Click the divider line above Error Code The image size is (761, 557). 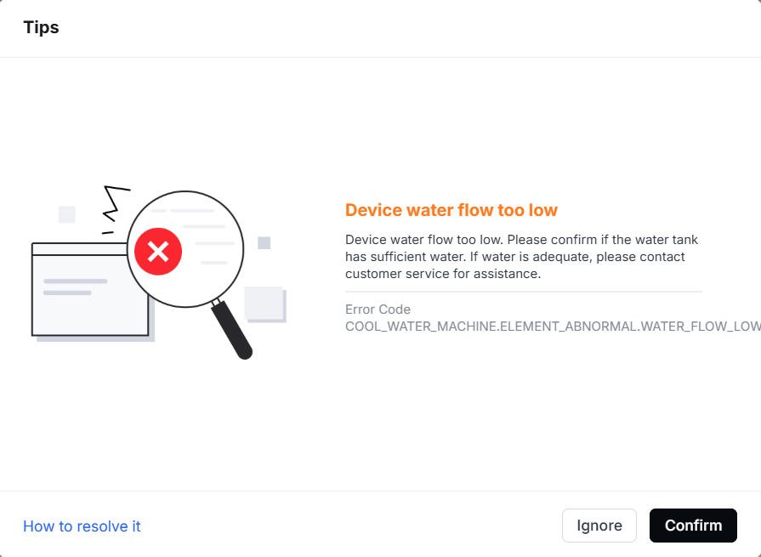tap(524, 292)
